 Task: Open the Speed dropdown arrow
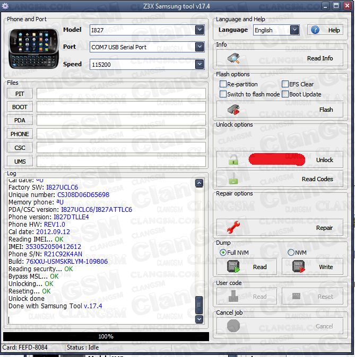point(200,65)
